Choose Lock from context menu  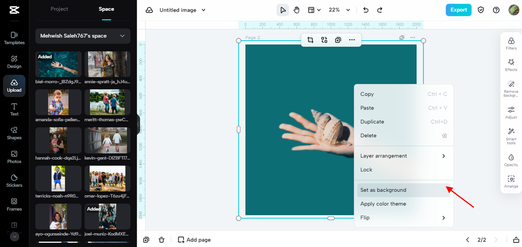[x=404, y=170]
